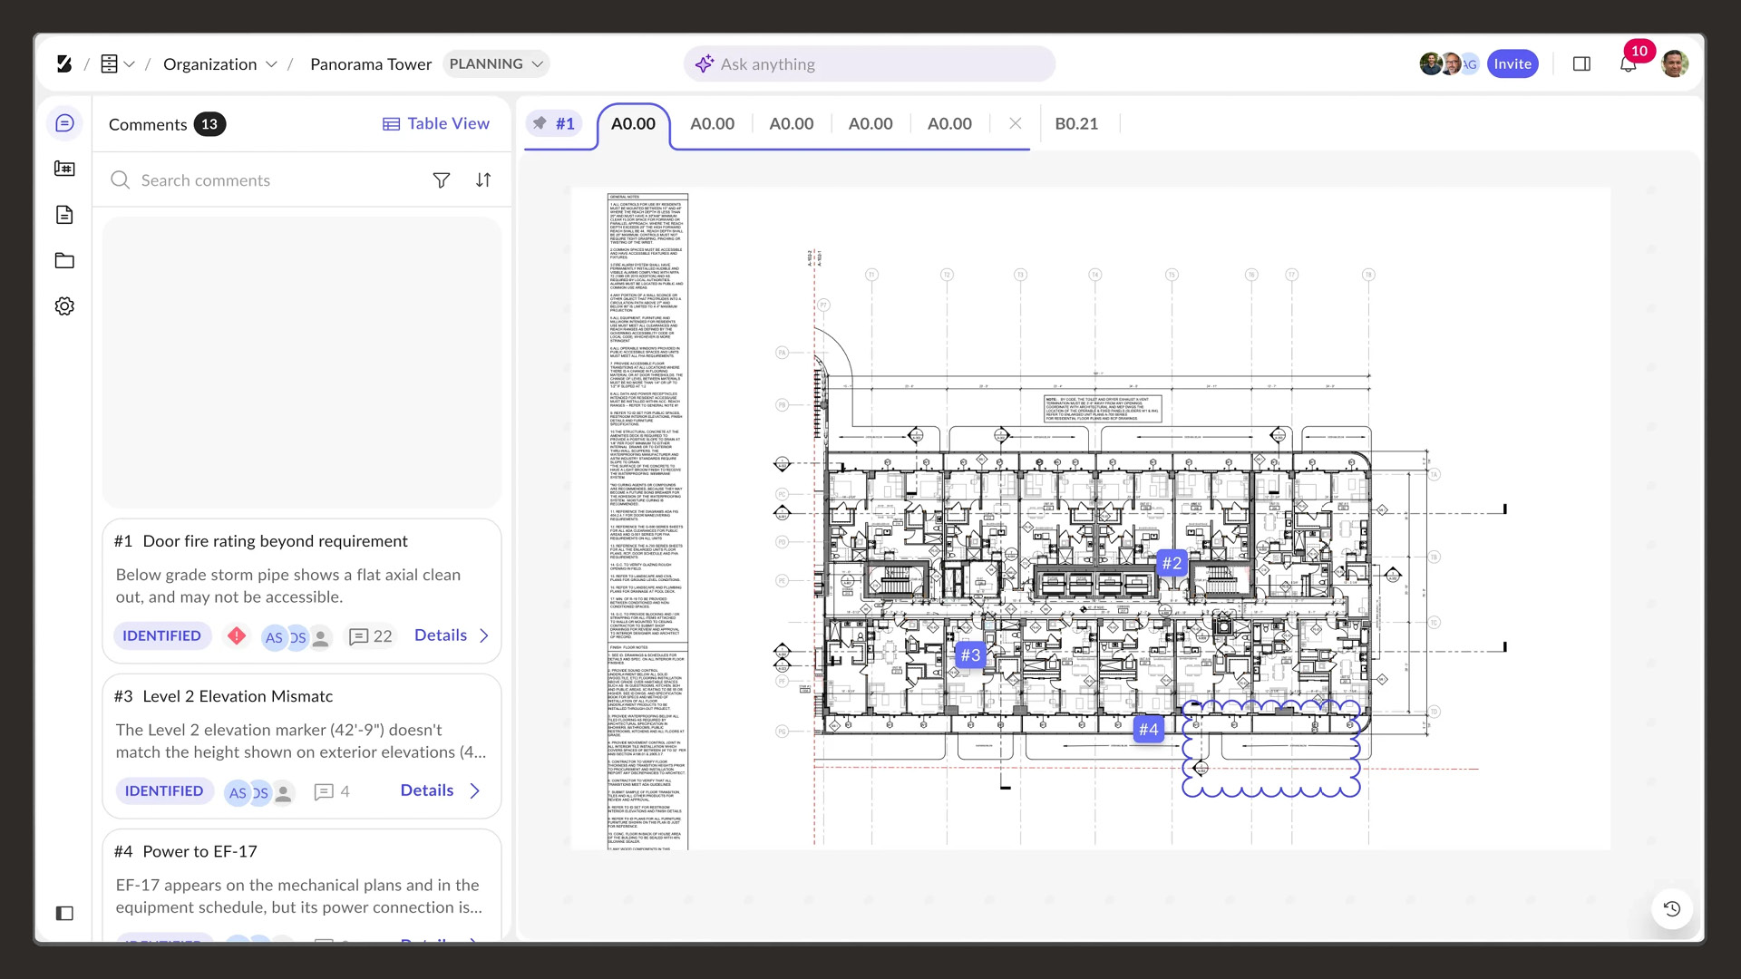Click the Invite button
Screen dimensions: 1741x979
coord(1512,63)
